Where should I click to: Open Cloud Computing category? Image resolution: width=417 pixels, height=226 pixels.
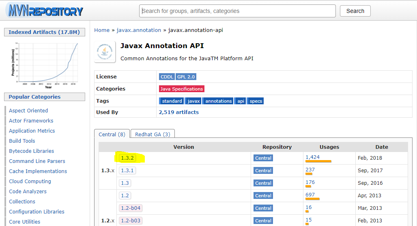pos(30,181)
